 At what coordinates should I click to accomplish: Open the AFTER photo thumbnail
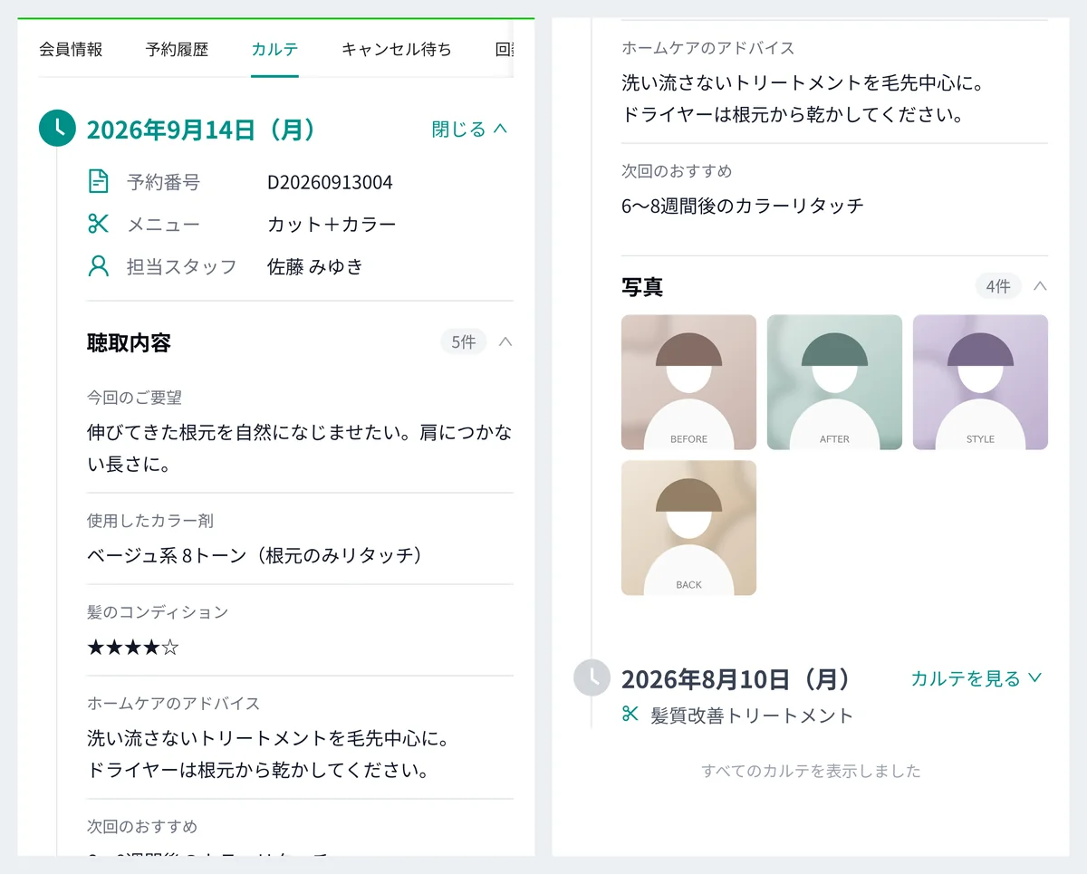[834, 381]
